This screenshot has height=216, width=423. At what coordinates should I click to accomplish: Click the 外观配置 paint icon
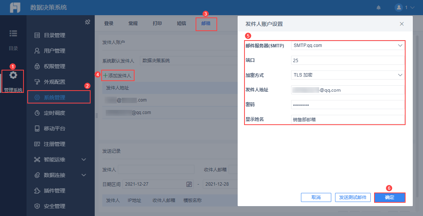click(x=37, y=82)
